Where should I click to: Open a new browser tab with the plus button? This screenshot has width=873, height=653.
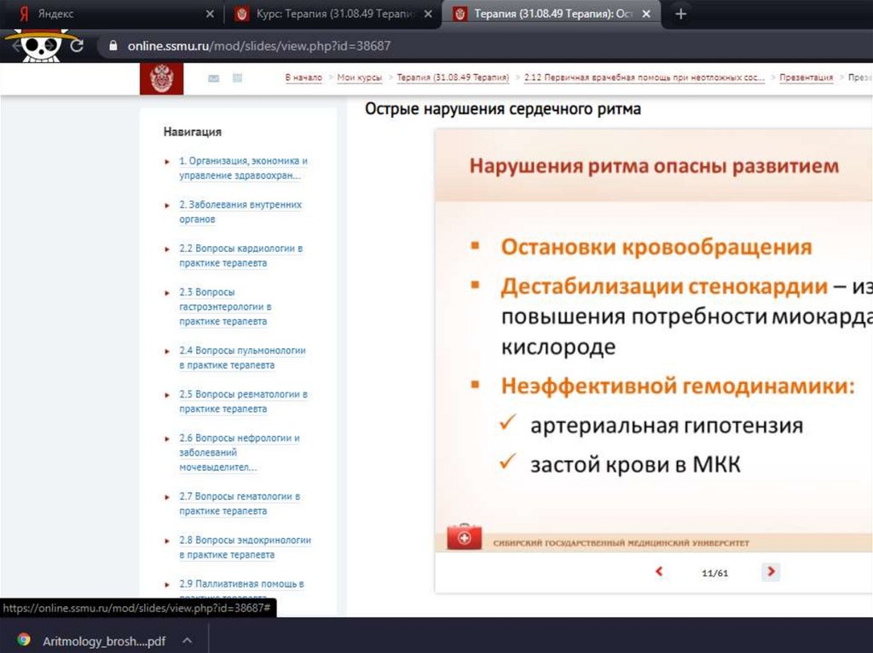tap(680, 14)
